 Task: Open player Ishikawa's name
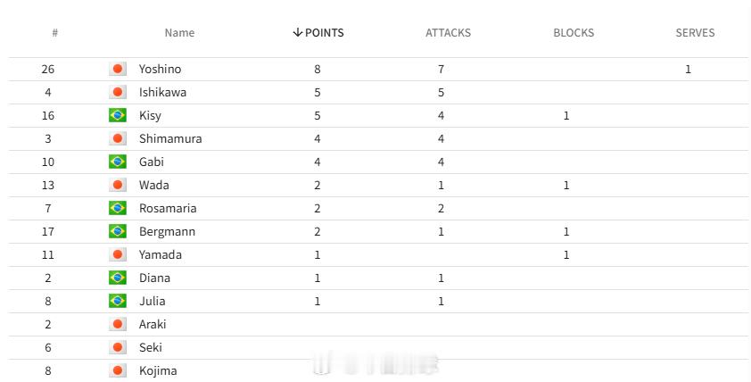(x=162, y=92)
